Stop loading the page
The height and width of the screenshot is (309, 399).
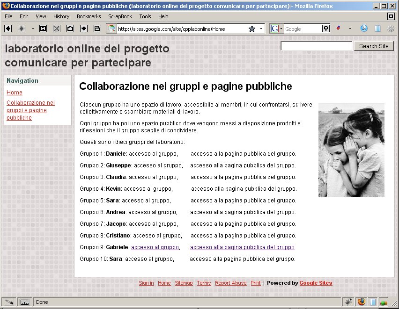pyautogui.click(x=57, y=29)
